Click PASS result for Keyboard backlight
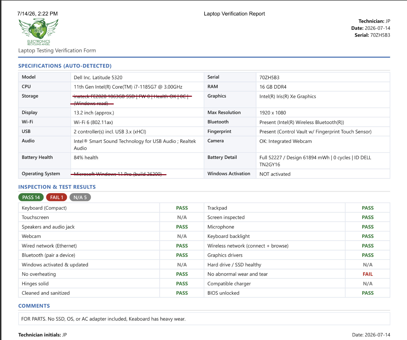407x340 pixels. pyautogui.click(x=368, y=236)
